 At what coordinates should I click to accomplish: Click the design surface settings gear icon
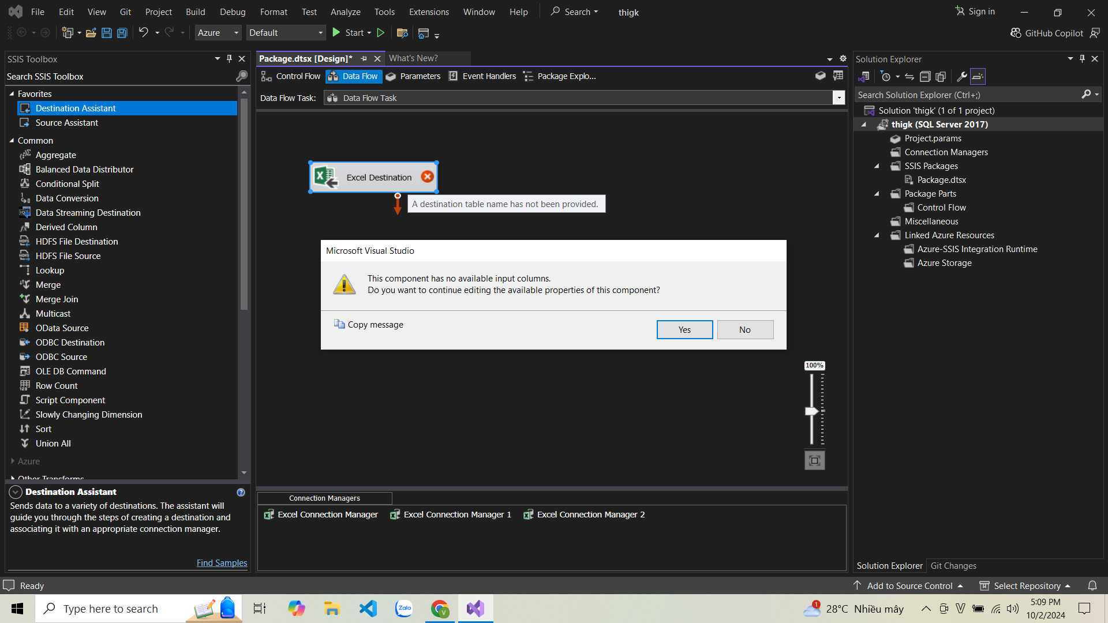point(843,58)
